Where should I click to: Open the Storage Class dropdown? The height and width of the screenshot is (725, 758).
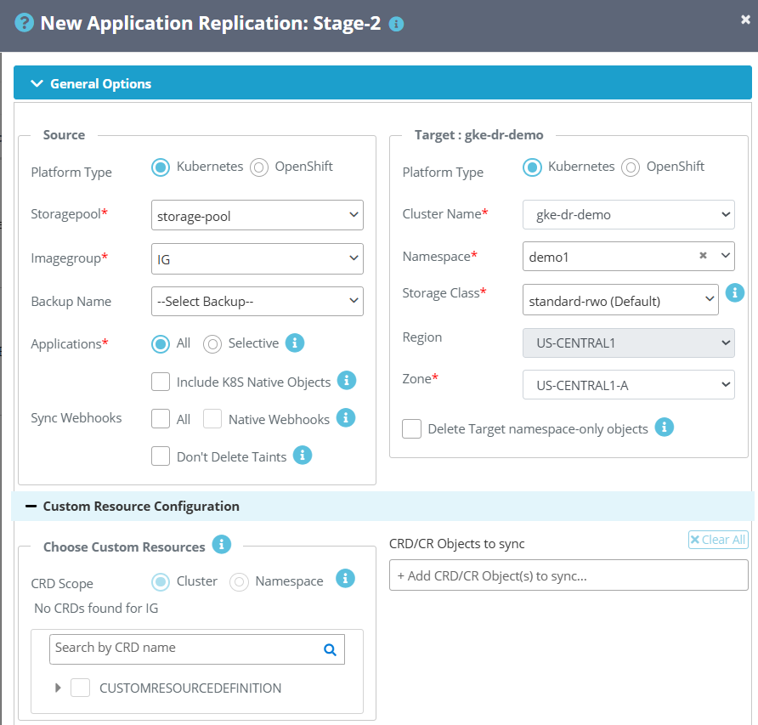[620, 300]
